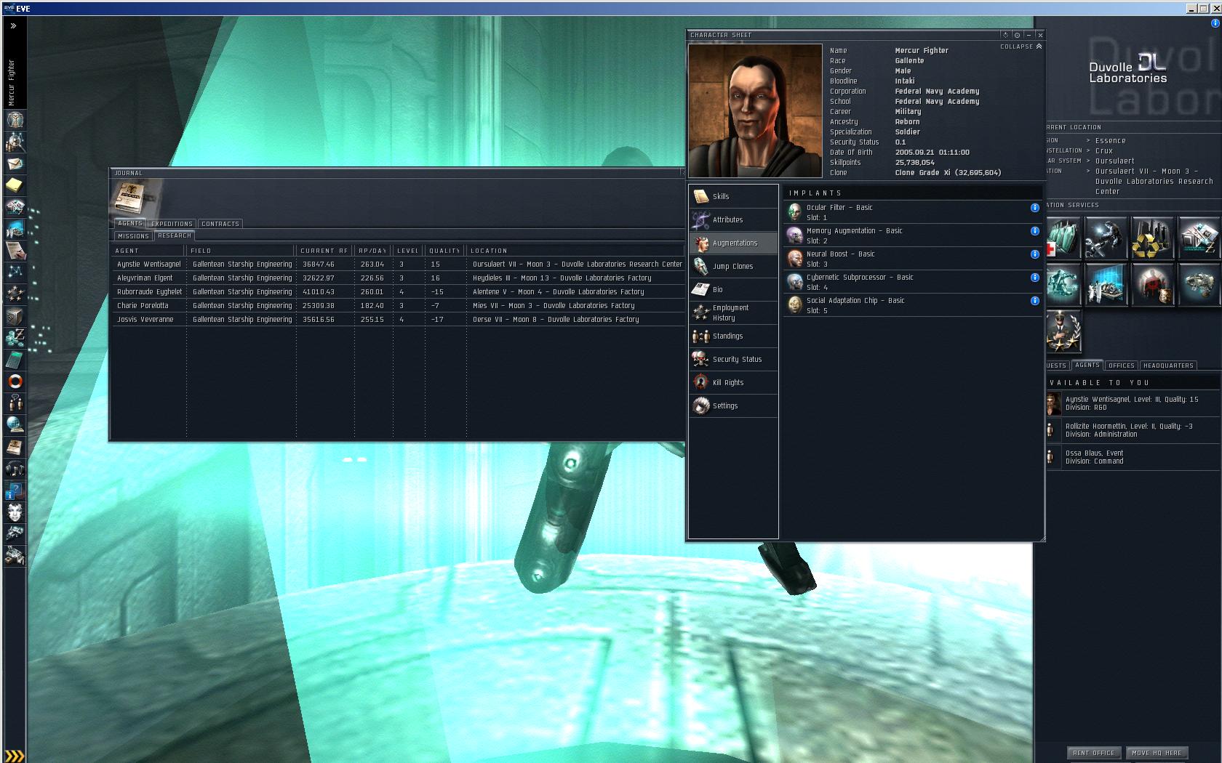Image resolution: width=1222 pixels, height=763 pixels.
Task: Select the Ocular Filter - Basic implant
Action: pyautogui.click(x=913, y=212)
